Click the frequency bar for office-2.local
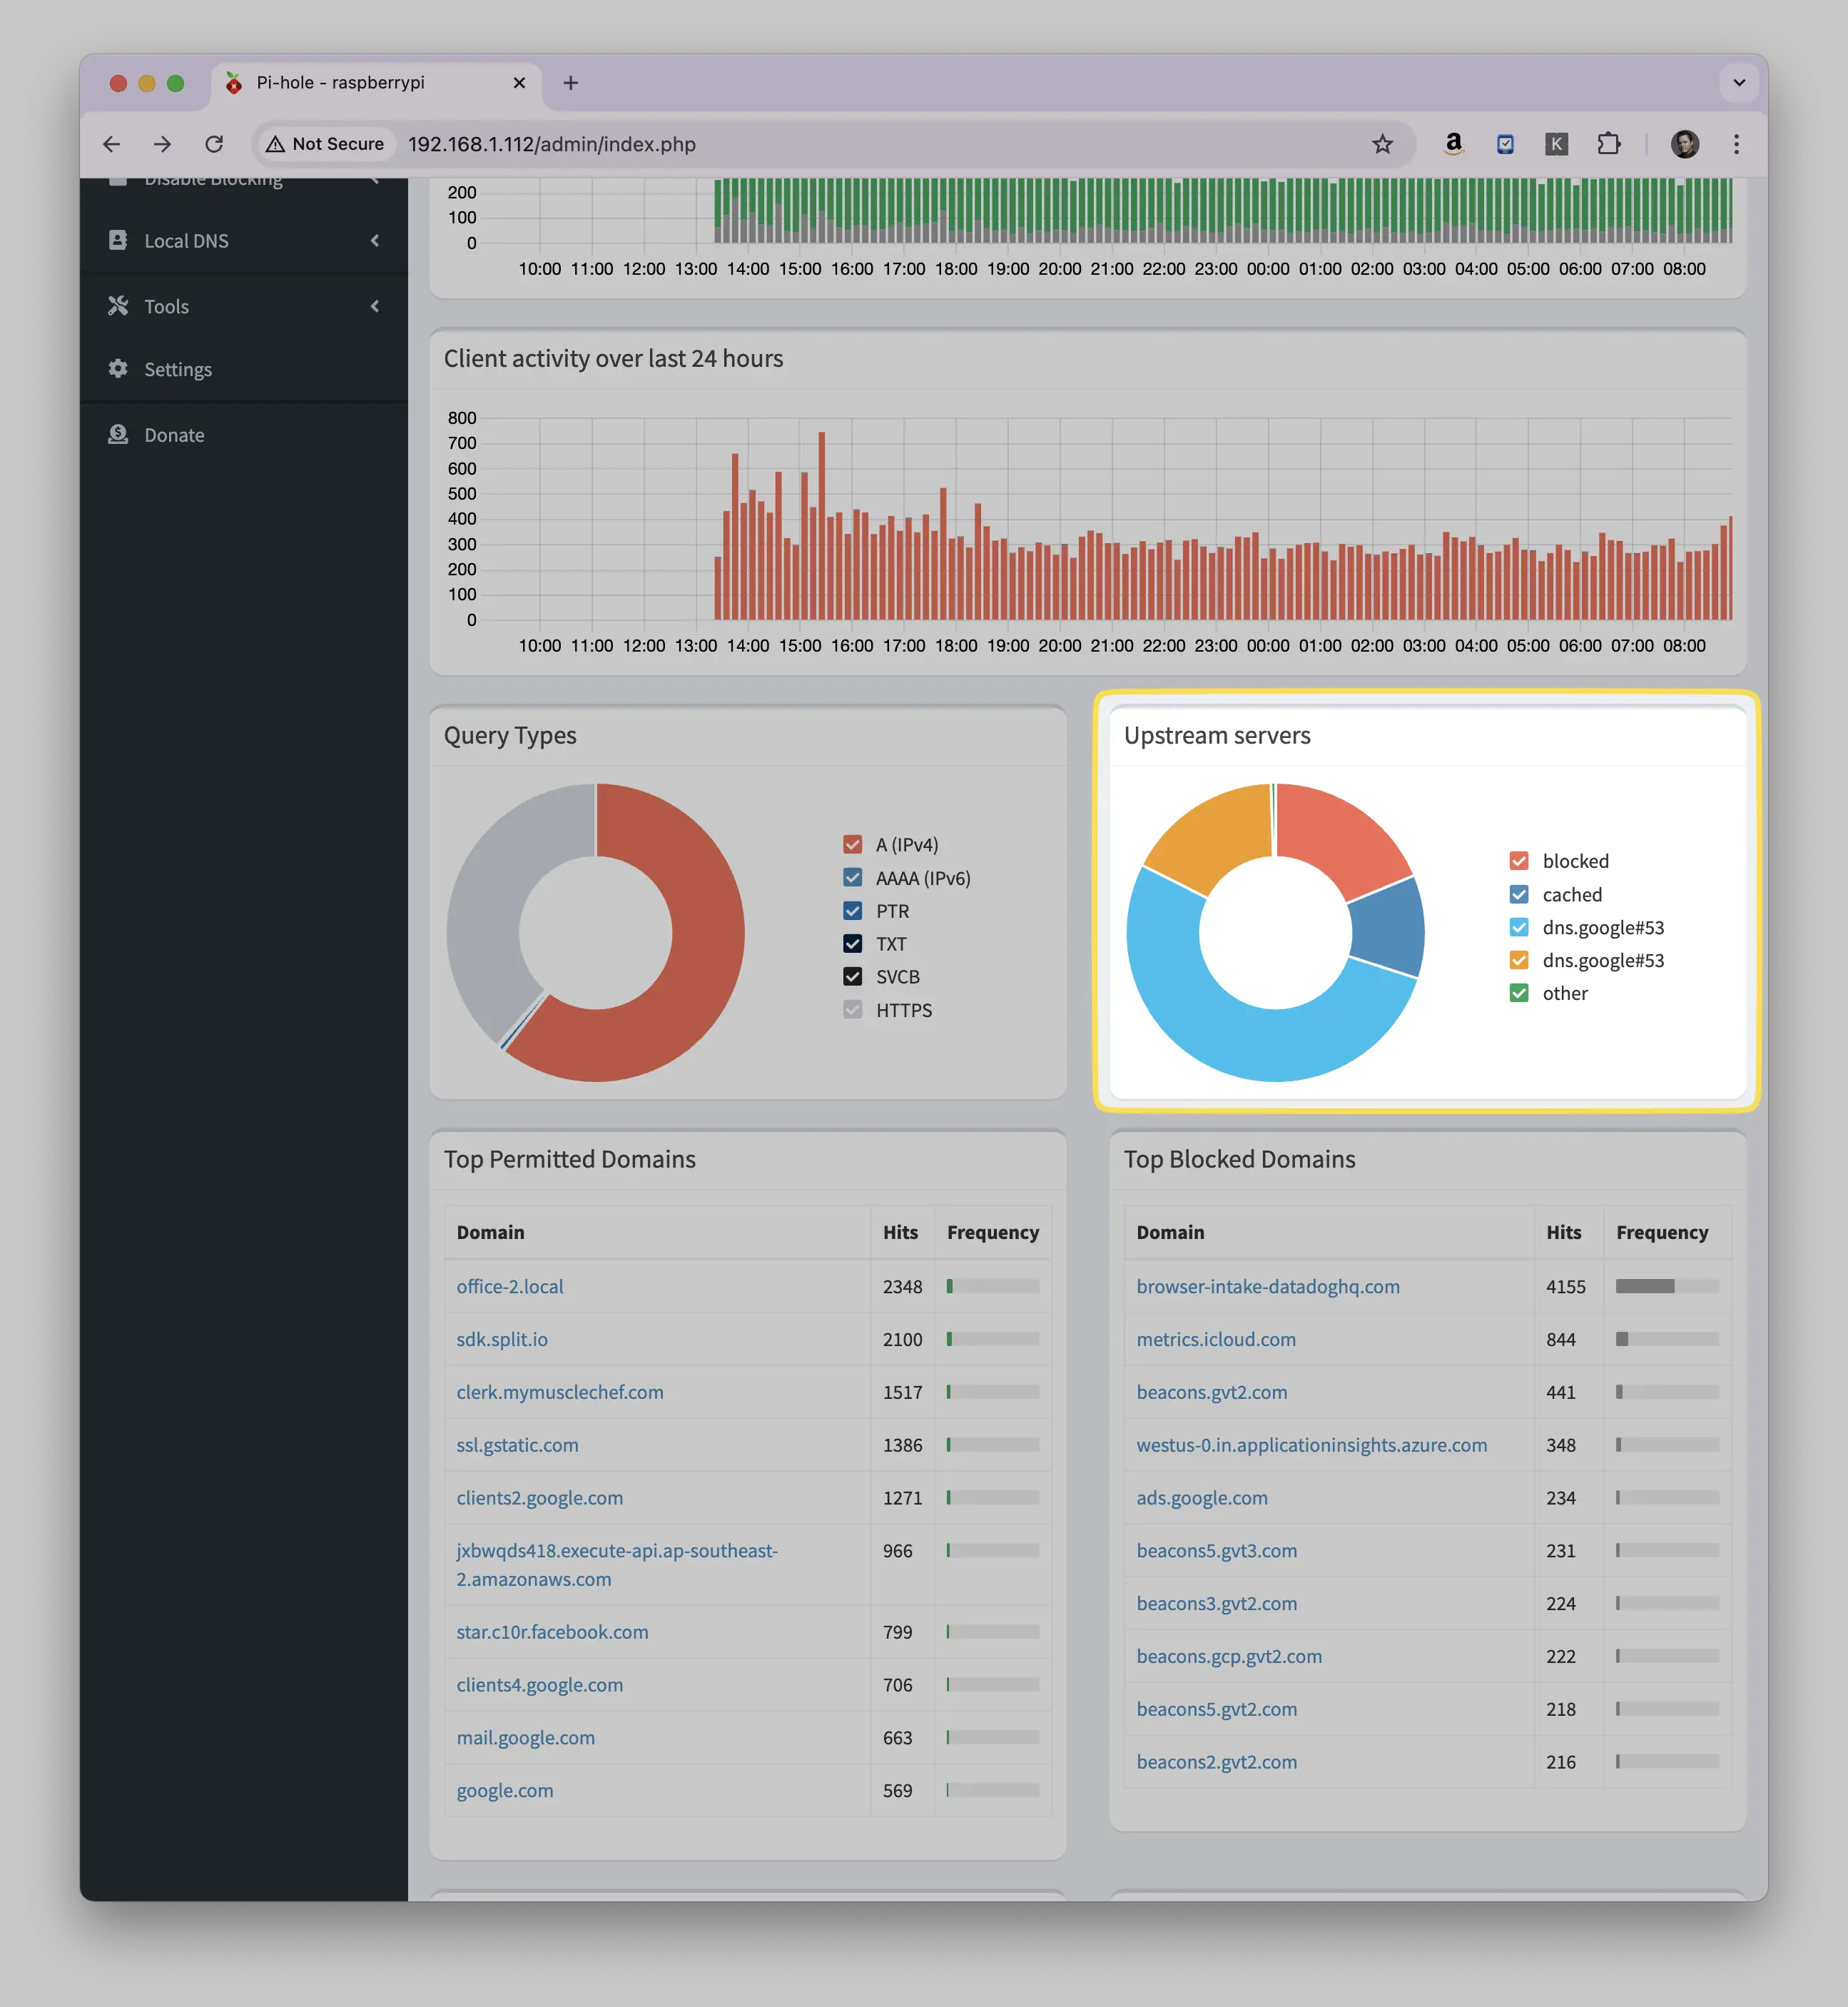Viewport: 1848px width, 2007px height. tap(993, 1287)
